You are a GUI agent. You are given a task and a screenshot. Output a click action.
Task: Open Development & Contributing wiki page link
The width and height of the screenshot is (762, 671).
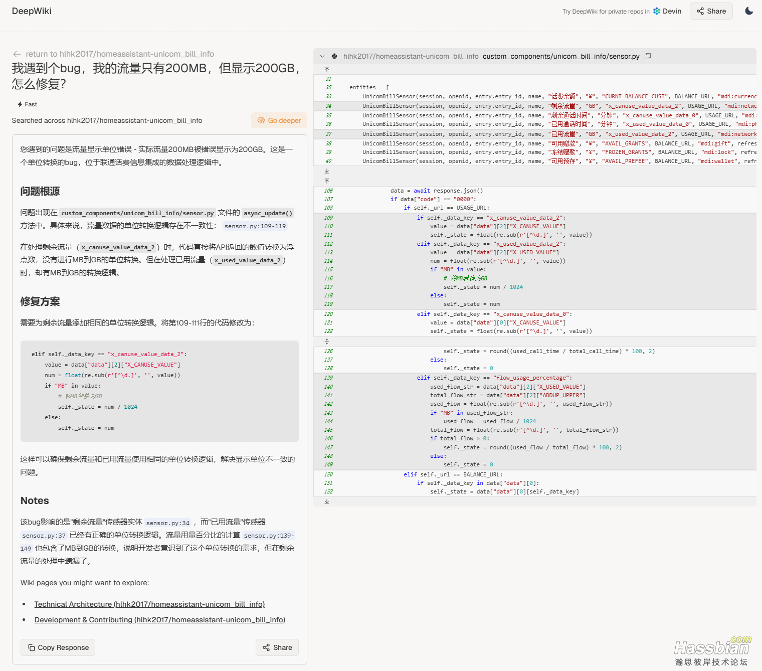pos(160,620)
